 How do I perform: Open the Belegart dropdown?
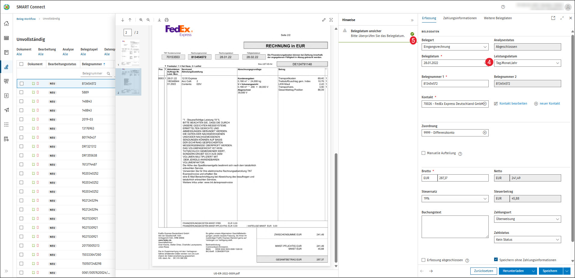[x=455, y=47]
